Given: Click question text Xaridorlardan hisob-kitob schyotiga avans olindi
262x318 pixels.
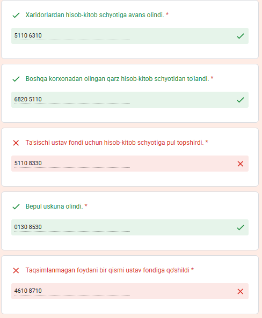Looking at the screenshot, I should 94,15.
